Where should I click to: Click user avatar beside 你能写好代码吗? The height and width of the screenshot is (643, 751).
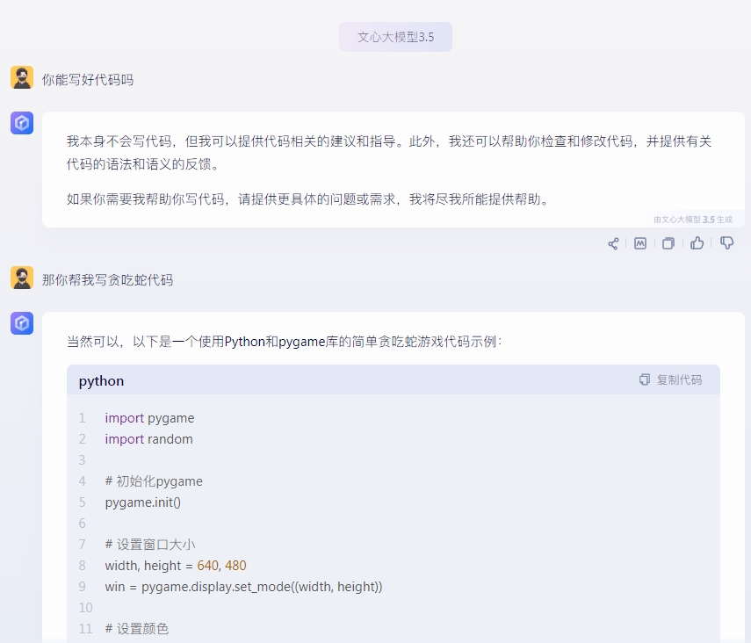[x=22, y=77]
